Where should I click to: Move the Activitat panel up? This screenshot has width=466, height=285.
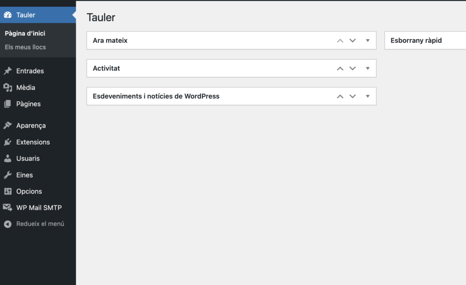340,69
